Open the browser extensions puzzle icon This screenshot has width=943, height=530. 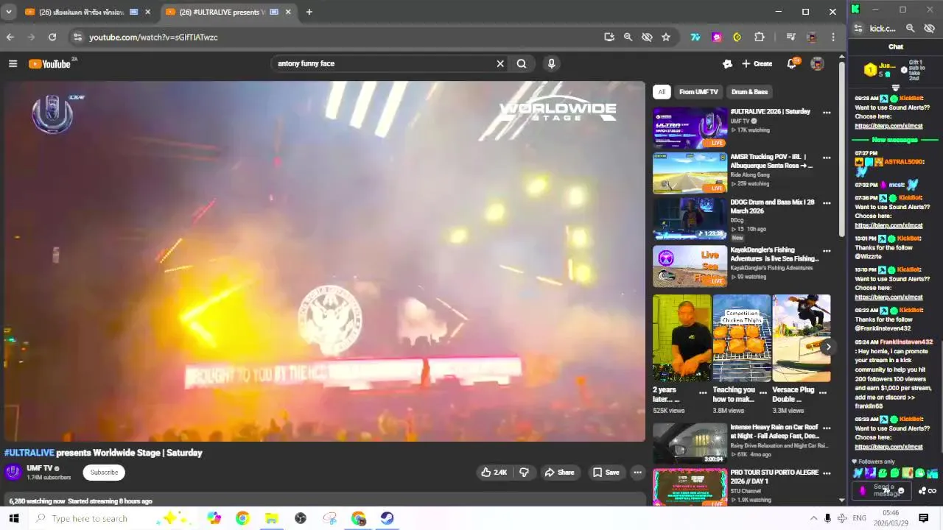pyautogui.click(x=760, y=37)
